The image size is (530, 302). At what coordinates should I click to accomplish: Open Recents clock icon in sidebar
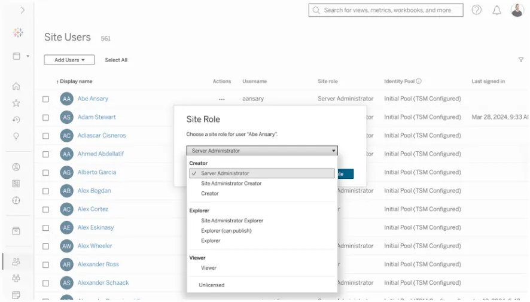pos(17,120)
